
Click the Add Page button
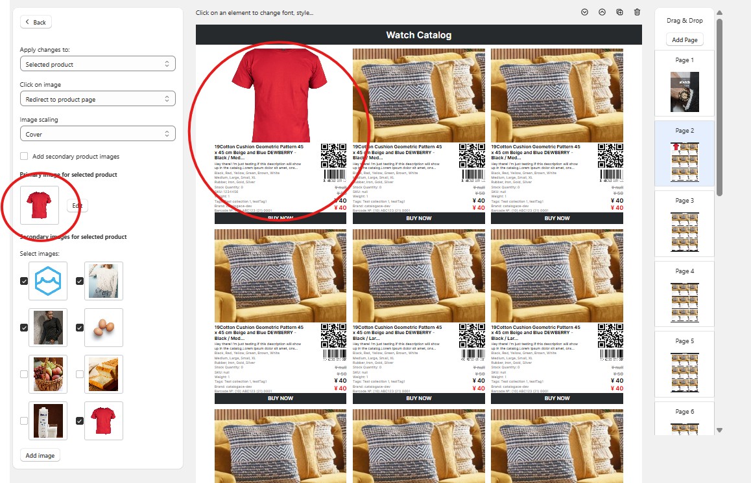(684, 39)
